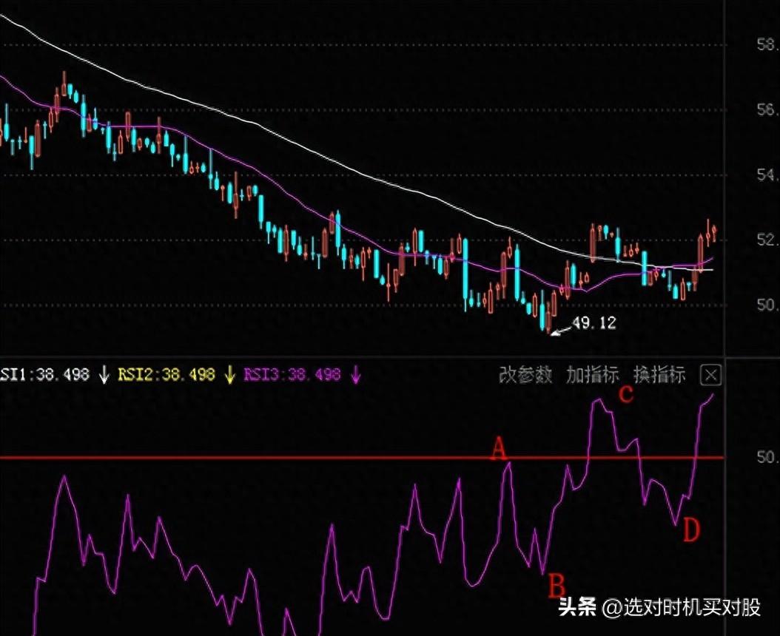Click the @选对时机买对股 author name

(x=681, y=608)
